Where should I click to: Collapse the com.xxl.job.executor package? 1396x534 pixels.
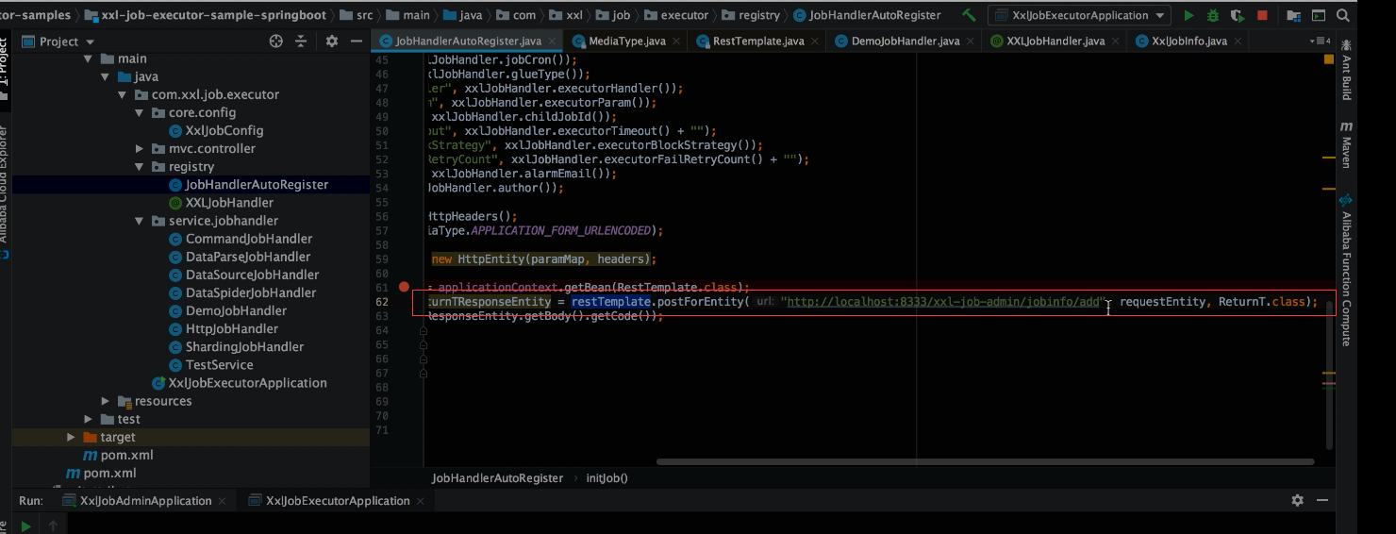point(122,94)
